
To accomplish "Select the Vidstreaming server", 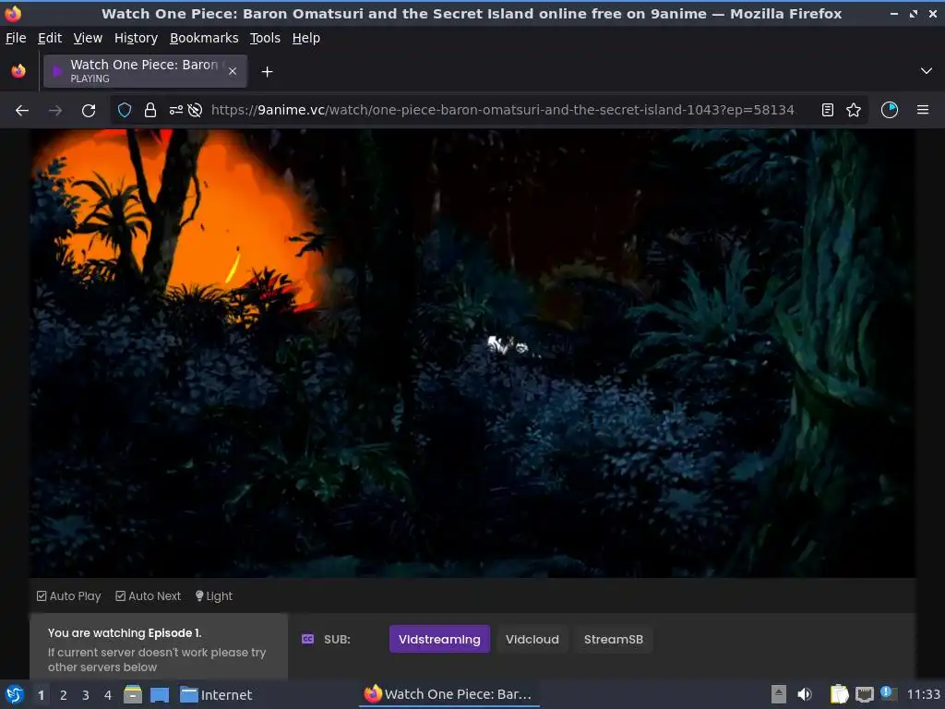I will [x=439, y=639].
